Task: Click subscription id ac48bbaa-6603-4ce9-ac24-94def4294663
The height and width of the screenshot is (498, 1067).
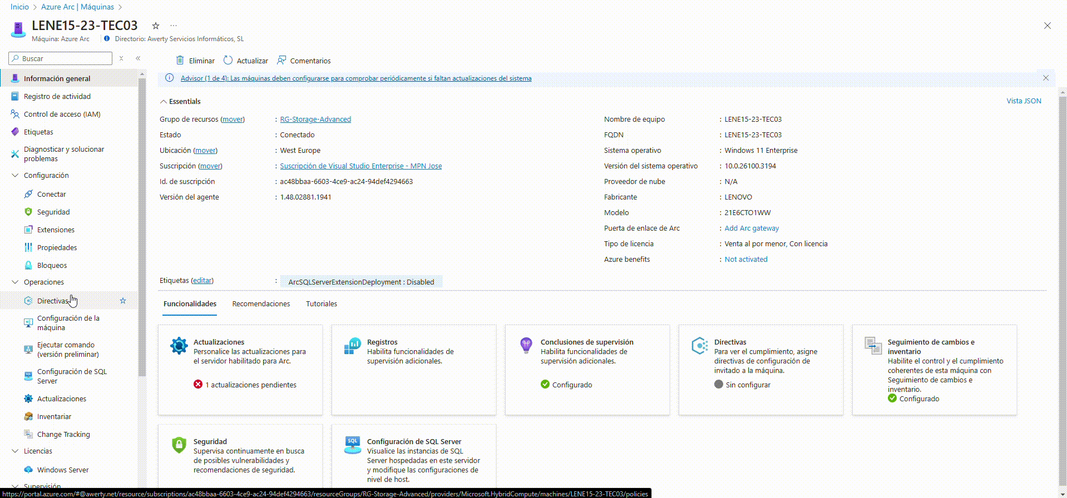Action: coord(346,182)
